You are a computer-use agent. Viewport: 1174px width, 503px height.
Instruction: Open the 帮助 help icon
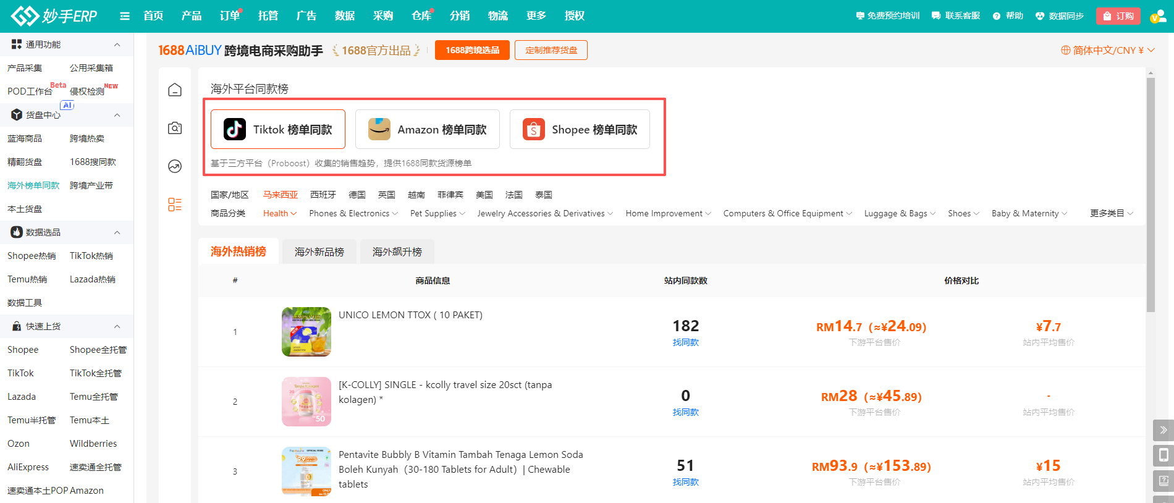coord(997,16)
